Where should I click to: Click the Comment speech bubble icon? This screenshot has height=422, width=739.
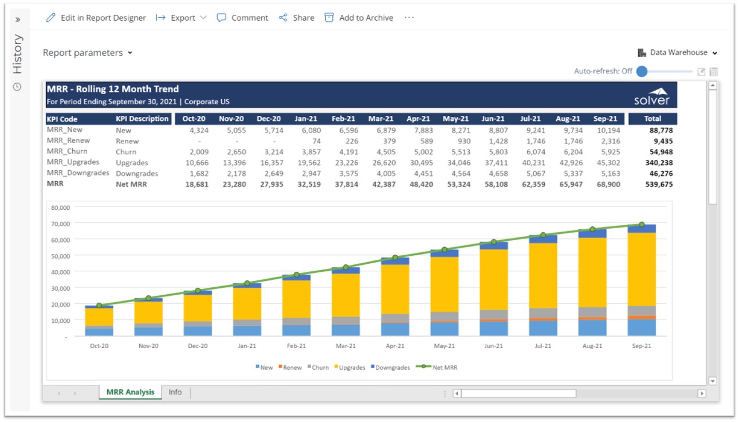pyautogui.click(x=221, y=18)
